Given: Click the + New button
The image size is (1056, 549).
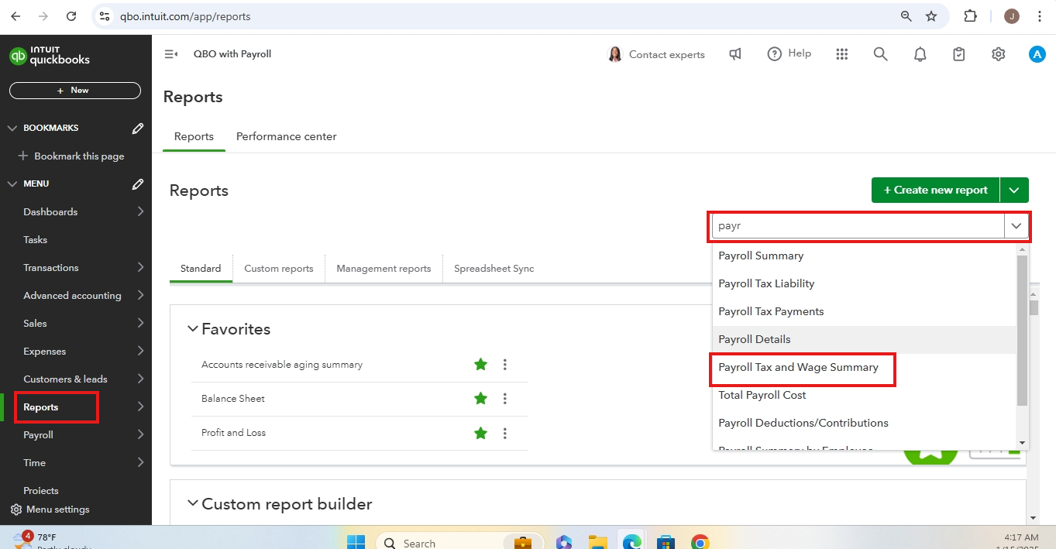Looking at the screenshot, I should coord(75,91).
